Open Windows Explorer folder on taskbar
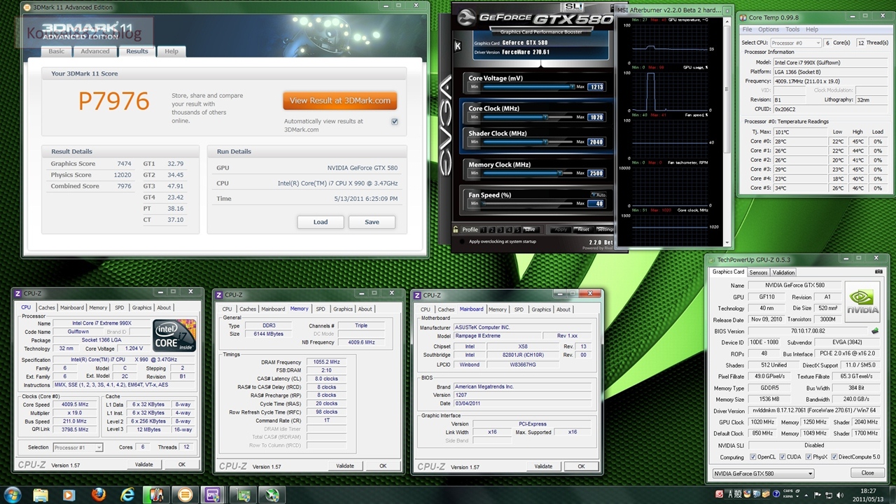This screenshot has height=504, width=896. pos(40,494)
